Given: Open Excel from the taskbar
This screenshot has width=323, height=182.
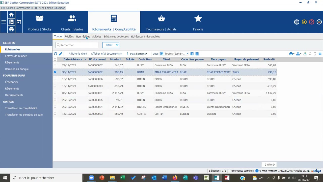Looking at the screenshot, I should [123, 178].
